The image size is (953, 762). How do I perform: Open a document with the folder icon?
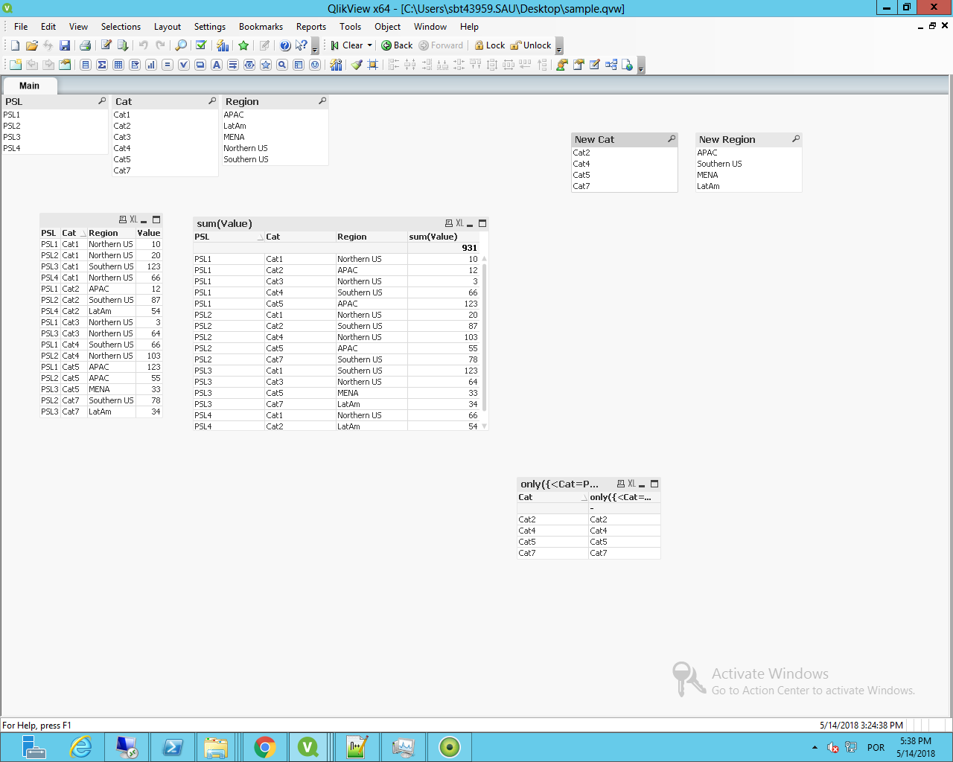coord(32,45)
